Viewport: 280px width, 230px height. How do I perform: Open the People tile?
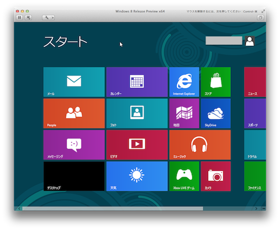click(x=74, y=114)
